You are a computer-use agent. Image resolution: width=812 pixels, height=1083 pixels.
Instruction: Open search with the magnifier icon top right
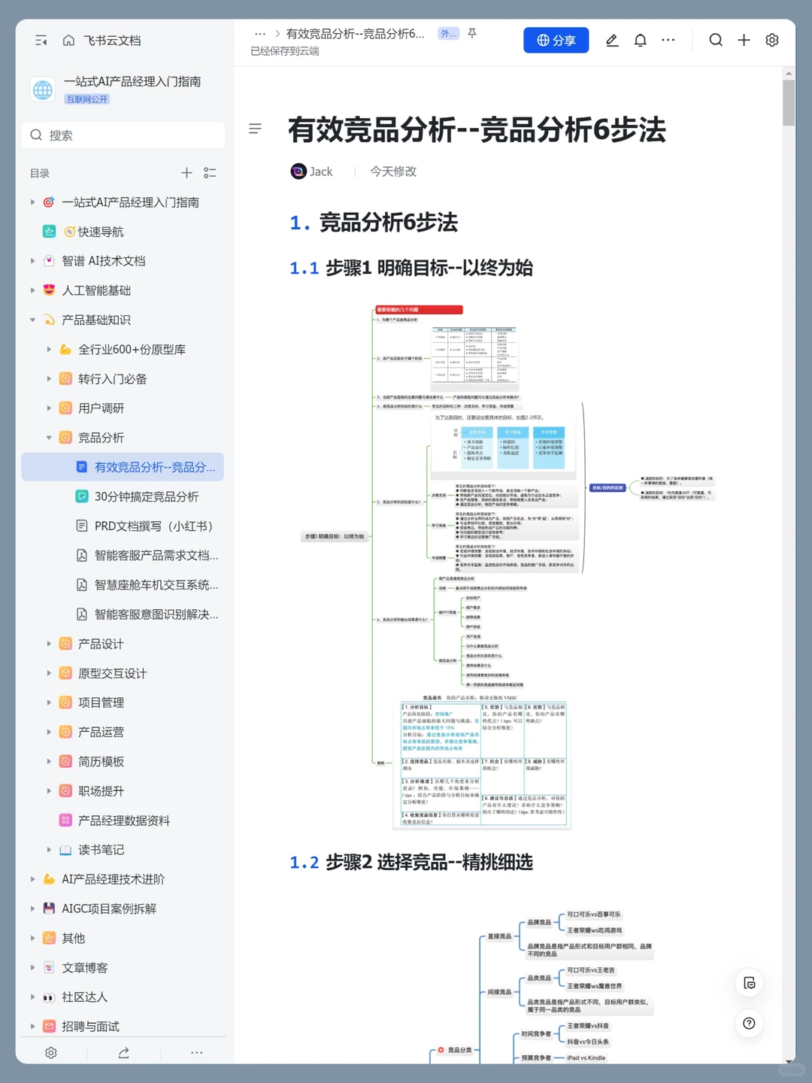(715, 41)
